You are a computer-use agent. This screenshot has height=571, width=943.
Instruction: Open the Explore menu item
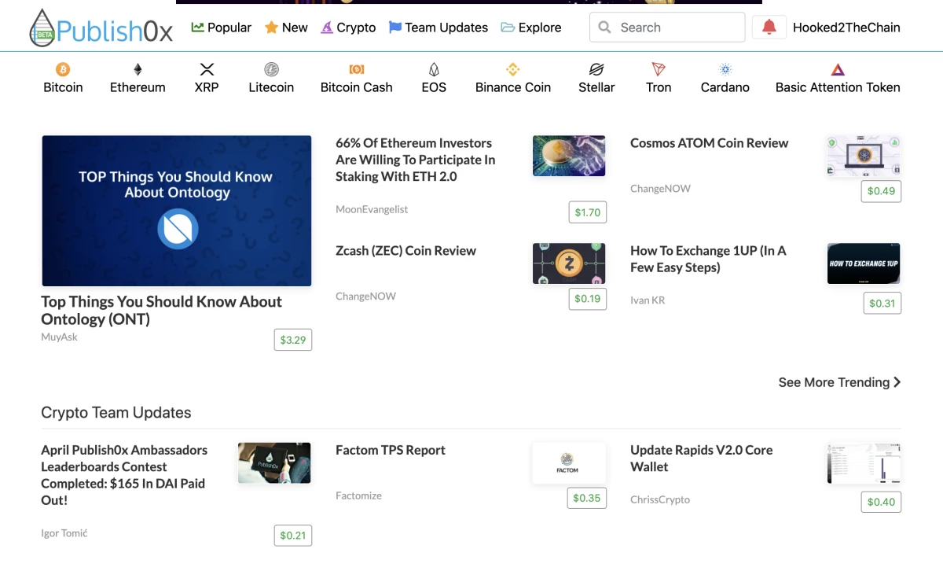(531, 28)
